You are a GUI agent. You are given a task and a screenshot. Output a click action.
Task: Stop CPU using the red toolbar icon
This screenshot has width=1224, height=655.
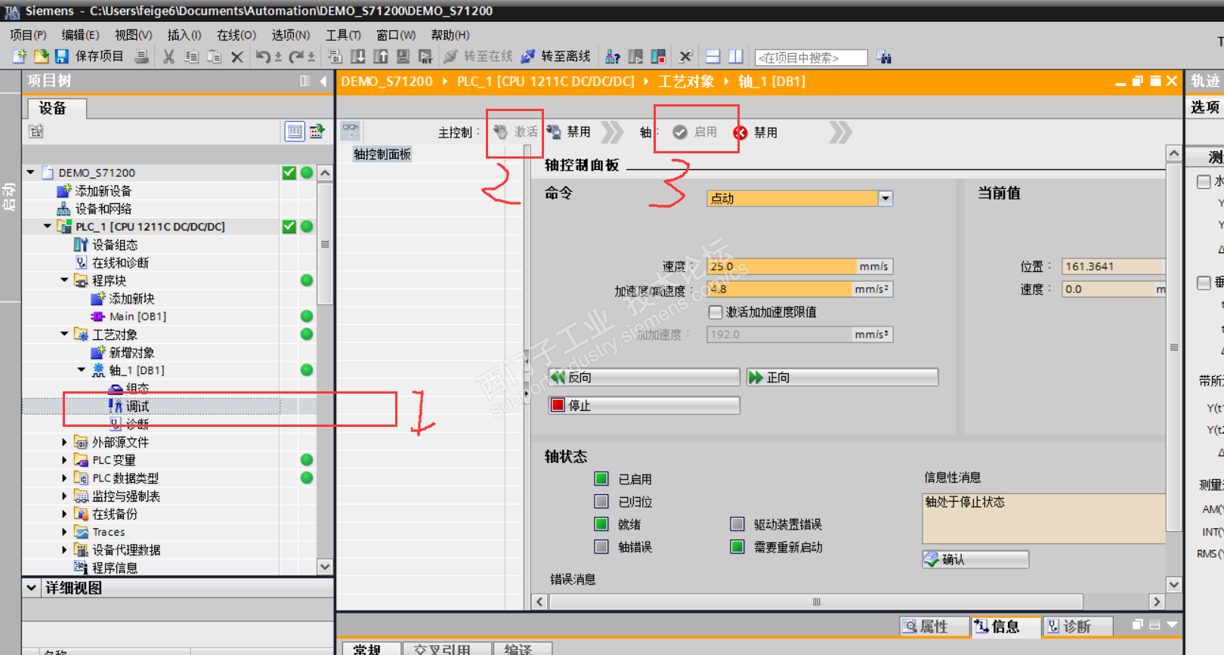658,57
